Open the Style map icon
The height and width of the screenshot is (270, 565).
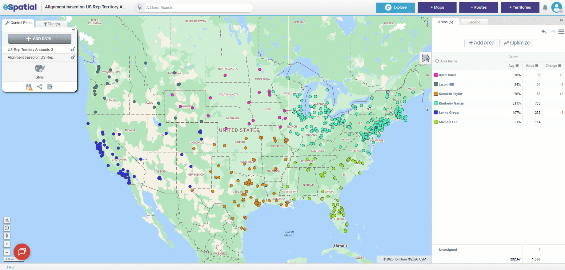click(x=40, y=69)
